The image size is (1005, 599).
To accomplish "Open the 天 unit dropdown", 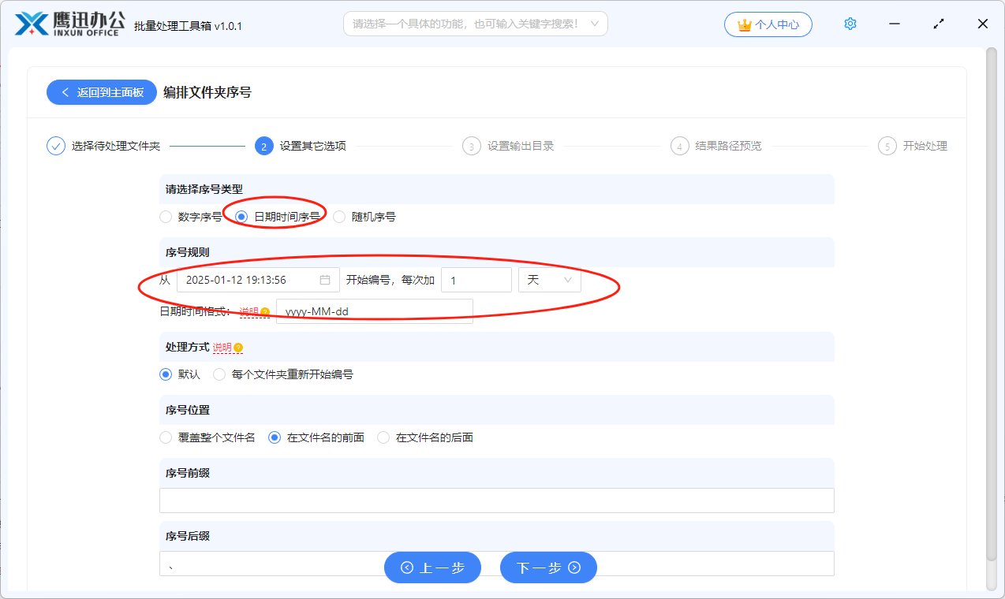I will tap(549, 280).
